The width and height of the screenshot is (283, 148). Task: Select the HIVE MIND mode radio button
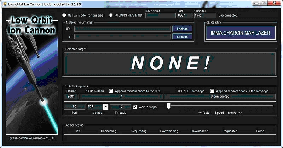click(111, 15)
